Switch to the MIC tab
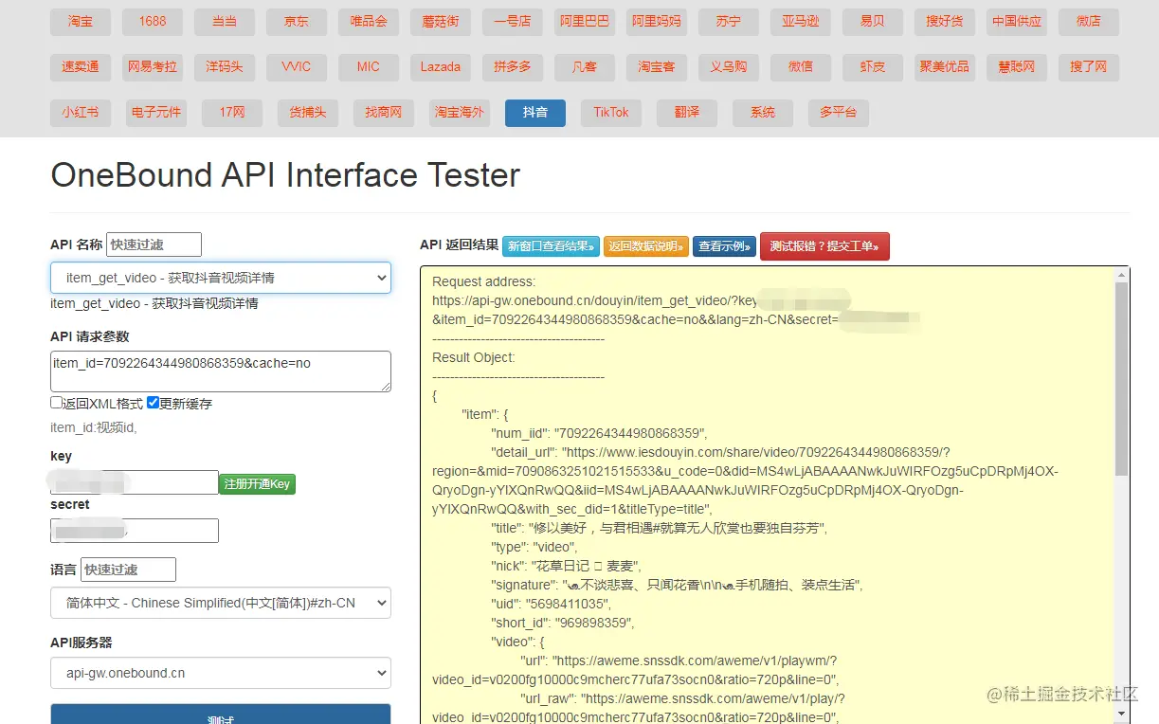Screen dimensions: 1159x724 369,67
